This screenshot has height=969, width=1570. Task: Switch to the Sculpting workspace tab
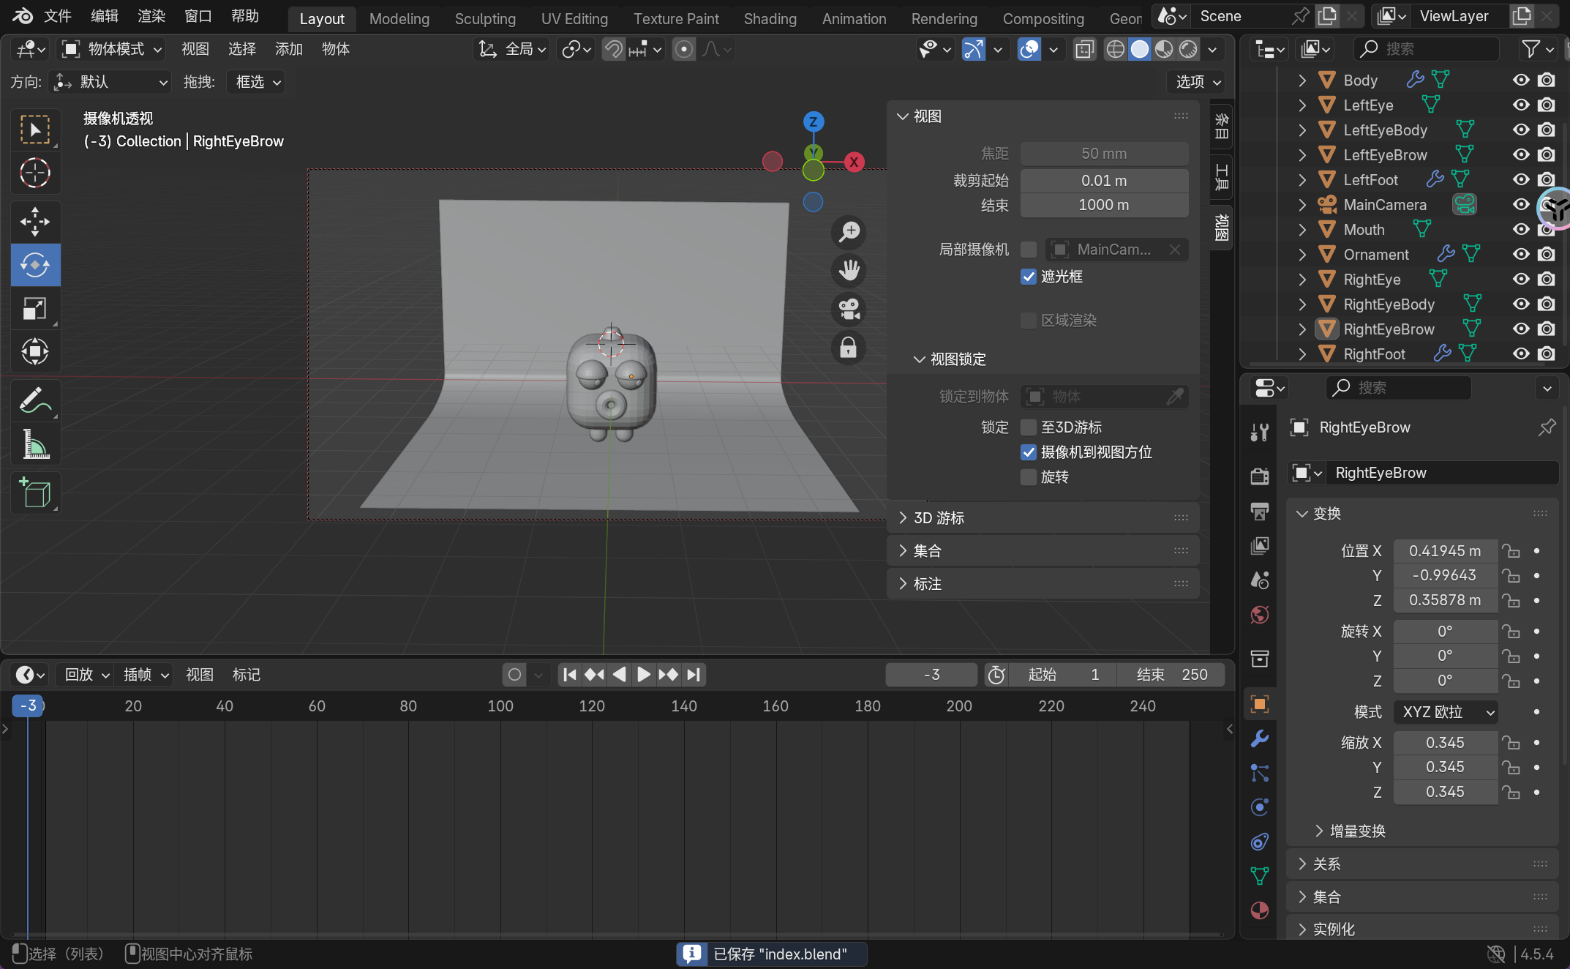[484, 19]
